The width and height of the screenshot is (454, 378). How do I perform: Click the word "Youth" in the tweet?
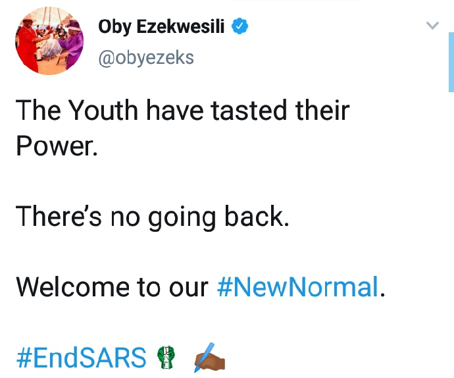tap(104, 110)
